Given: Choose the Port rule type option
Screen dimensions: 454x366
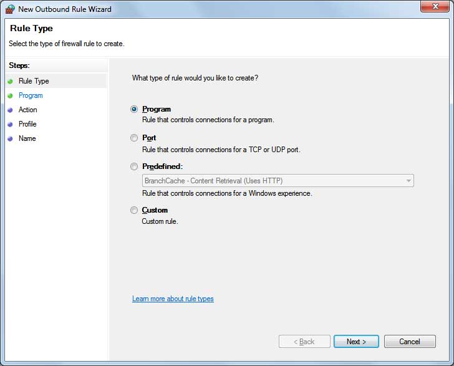Looking at the screenshot, I should point(134,138).
